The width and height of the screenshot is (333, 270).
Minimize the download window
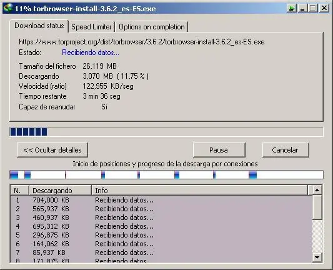coord(302,9)
